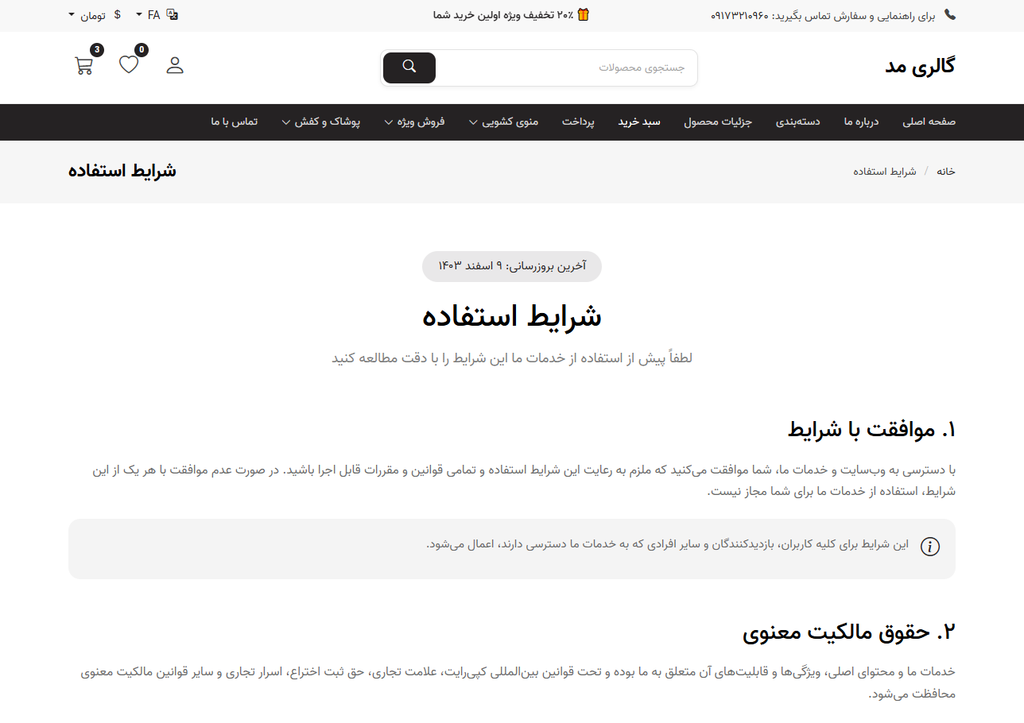Click the wishlist heart icon

pos(128,64)
